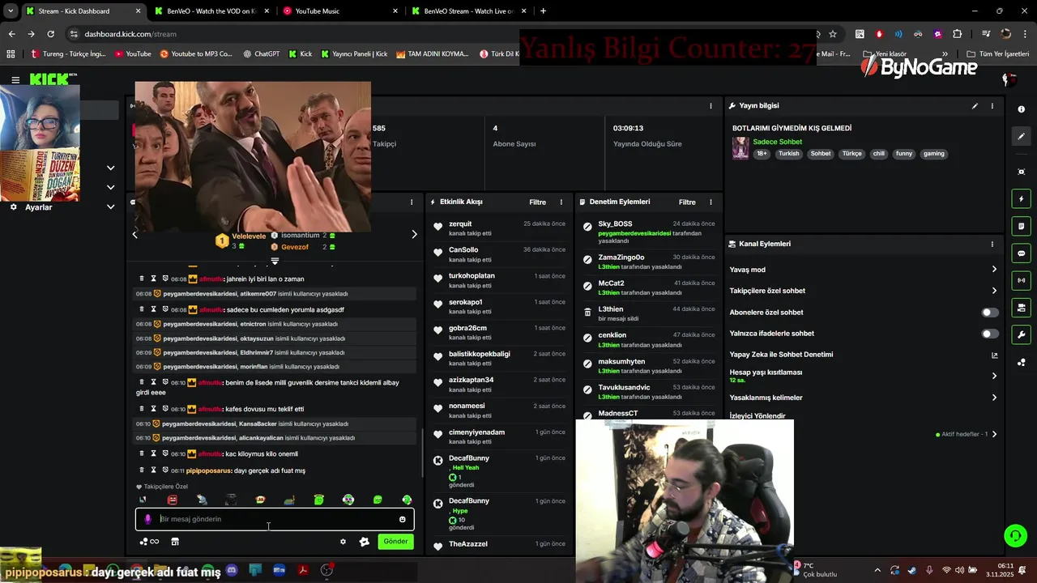
Task: Click the red angry face emote
Action: 172,500
